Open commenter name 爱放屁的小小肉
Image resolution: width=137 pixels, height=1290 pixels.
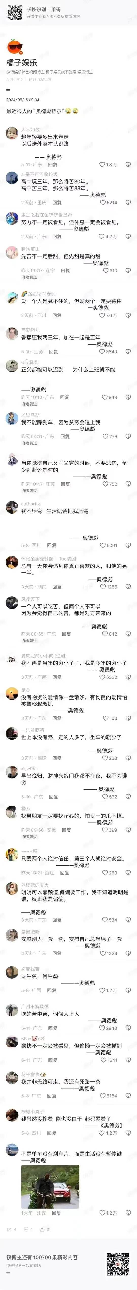[43, 656]
